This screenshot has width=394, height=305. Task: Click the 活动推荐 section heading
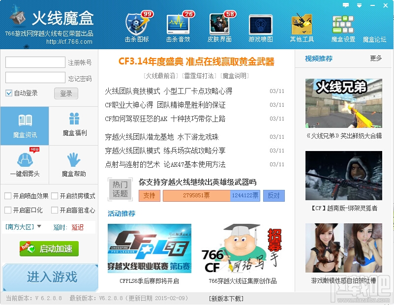pyautogui.click(x=121, y=213)
